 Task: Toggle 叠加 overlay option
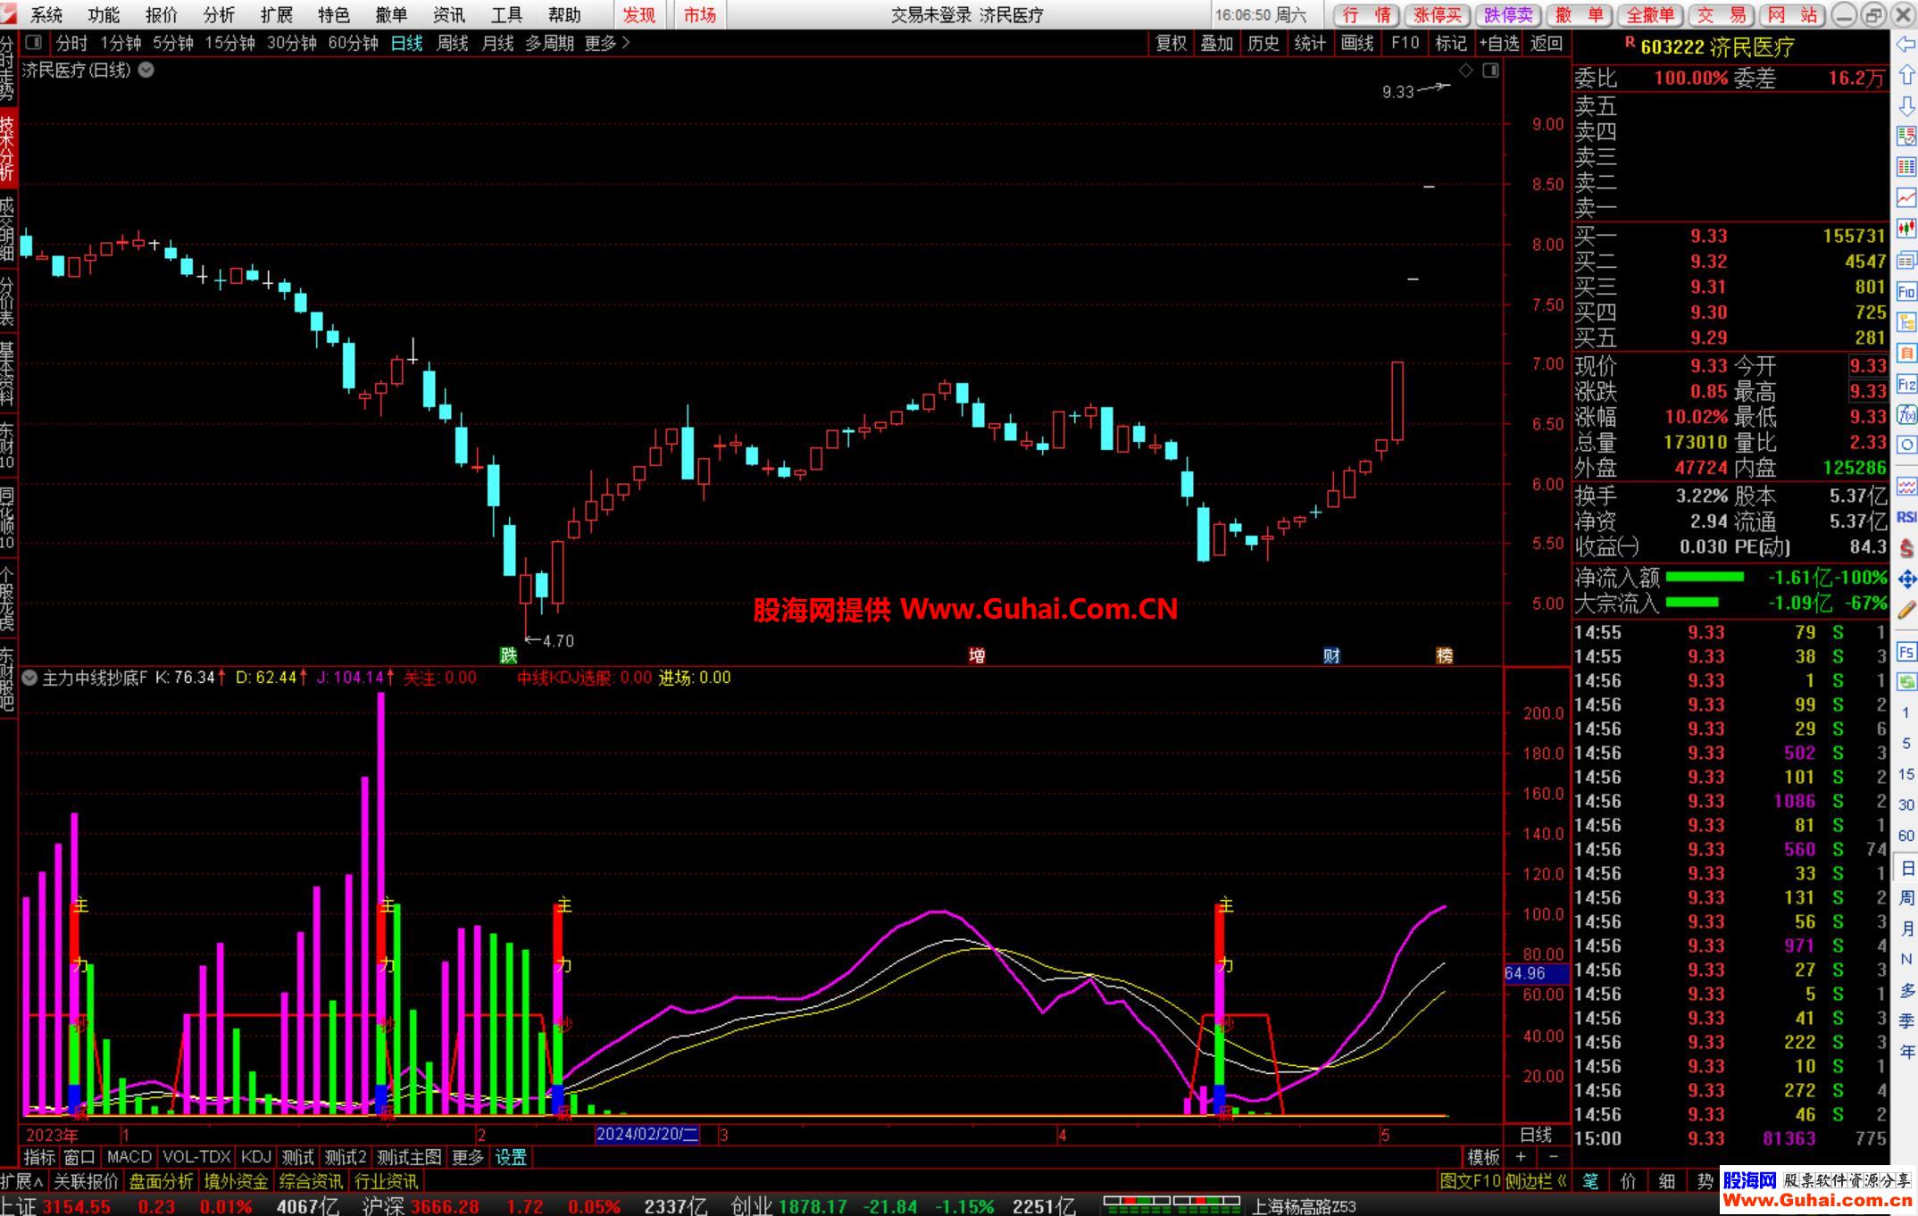(1216, 42)
